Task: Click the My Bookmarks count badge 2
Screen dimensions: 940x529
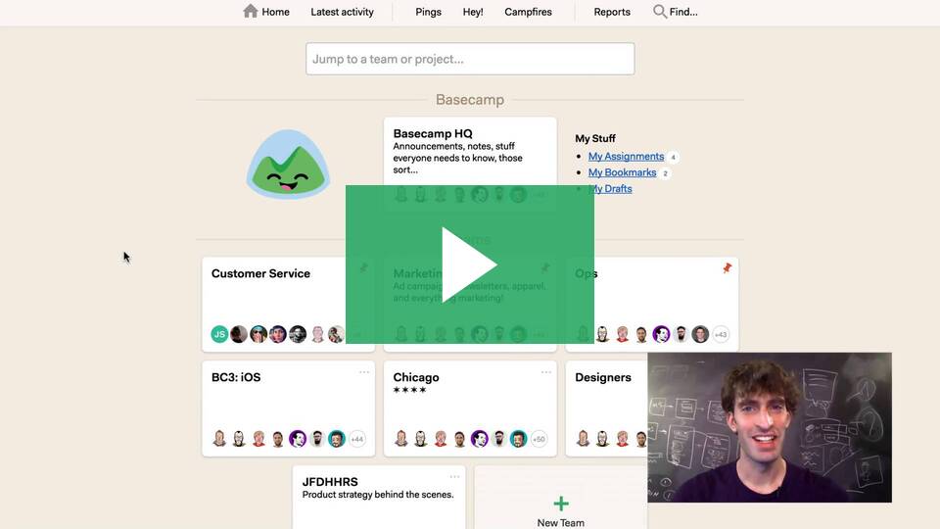Action: click(x=665, y=173)
